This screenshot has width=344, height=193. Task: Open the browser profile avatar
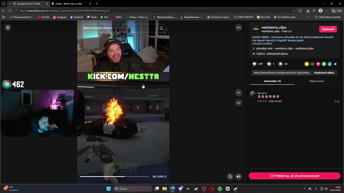pos(320,11)
